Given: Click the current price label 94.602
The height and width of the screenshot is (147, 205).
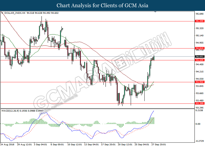Looking at the screenshot, I should pyautogui.click(x=199, y=56).
